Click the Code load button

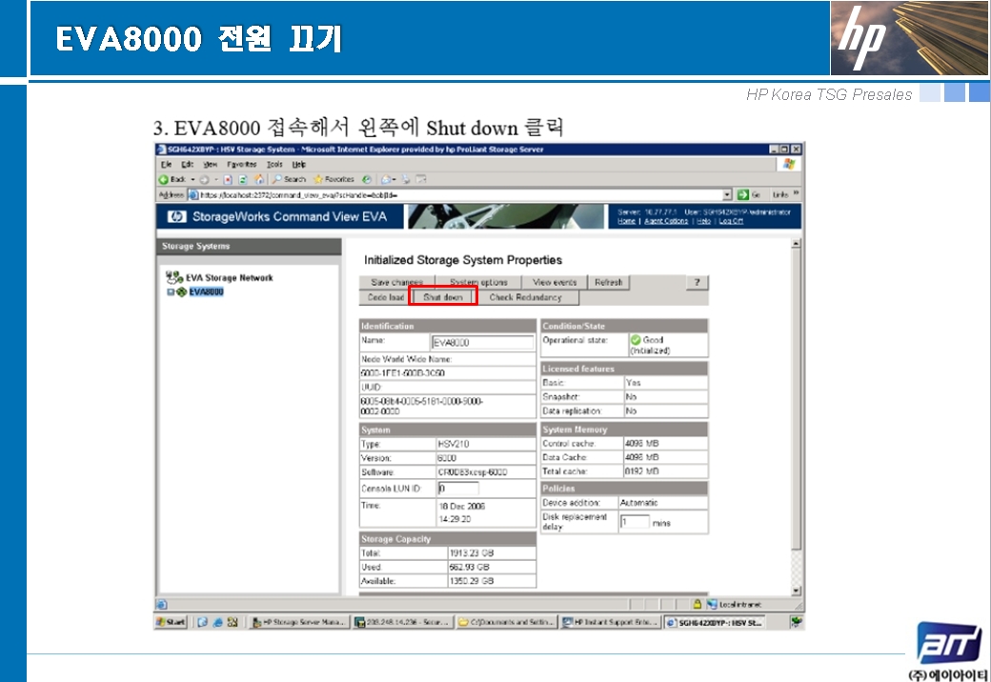pos(385,297)
